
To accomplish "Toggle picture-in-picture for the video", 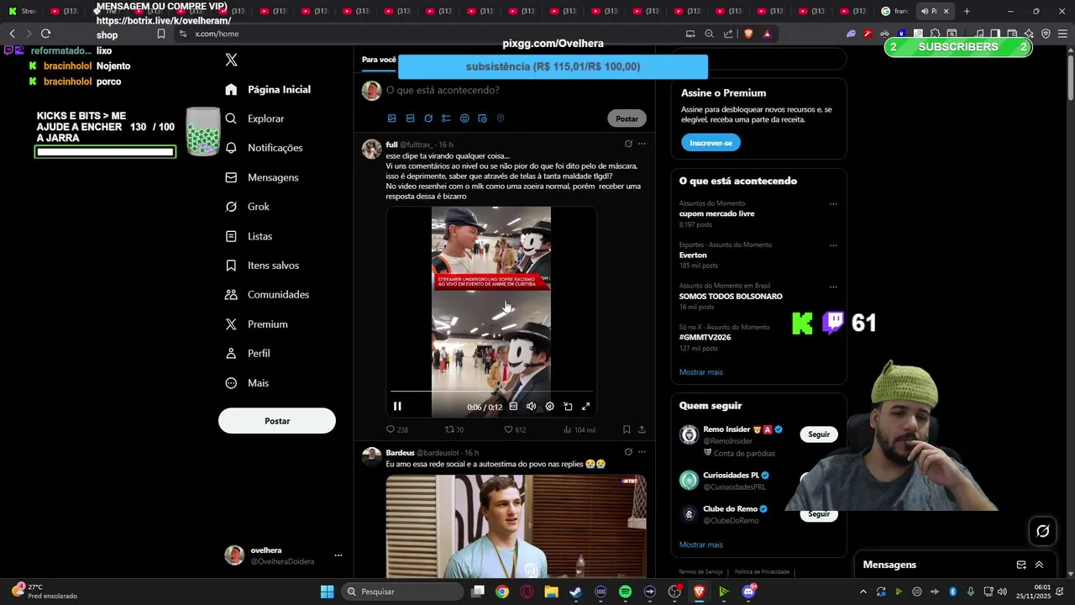I will tap(568, 407).
